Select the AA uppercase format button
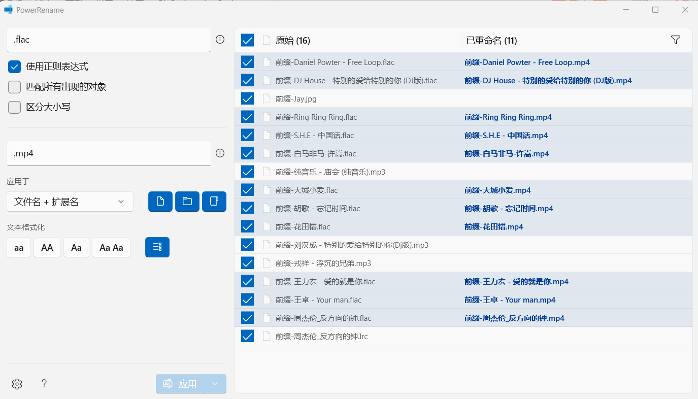 (47, 248)
